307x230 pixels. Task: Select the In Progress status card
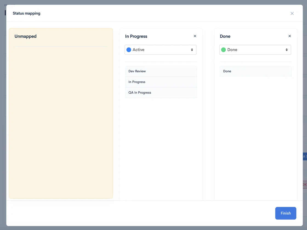tap(161, 82)
